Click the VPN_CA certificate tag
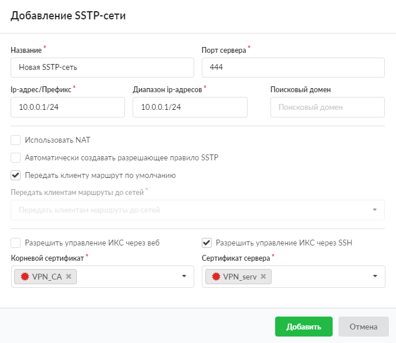Screen dimensions: 396x343 pyautogui.click(x=45, y=277)
